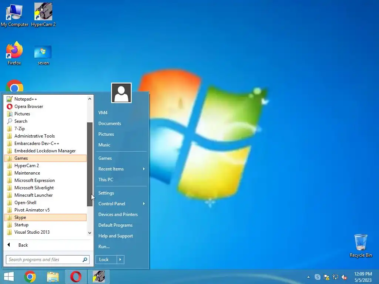This screenshot has width=379, height=284.
Task: Switch to HyperCam in the taskbar
Action: click(x=99, y=277)
